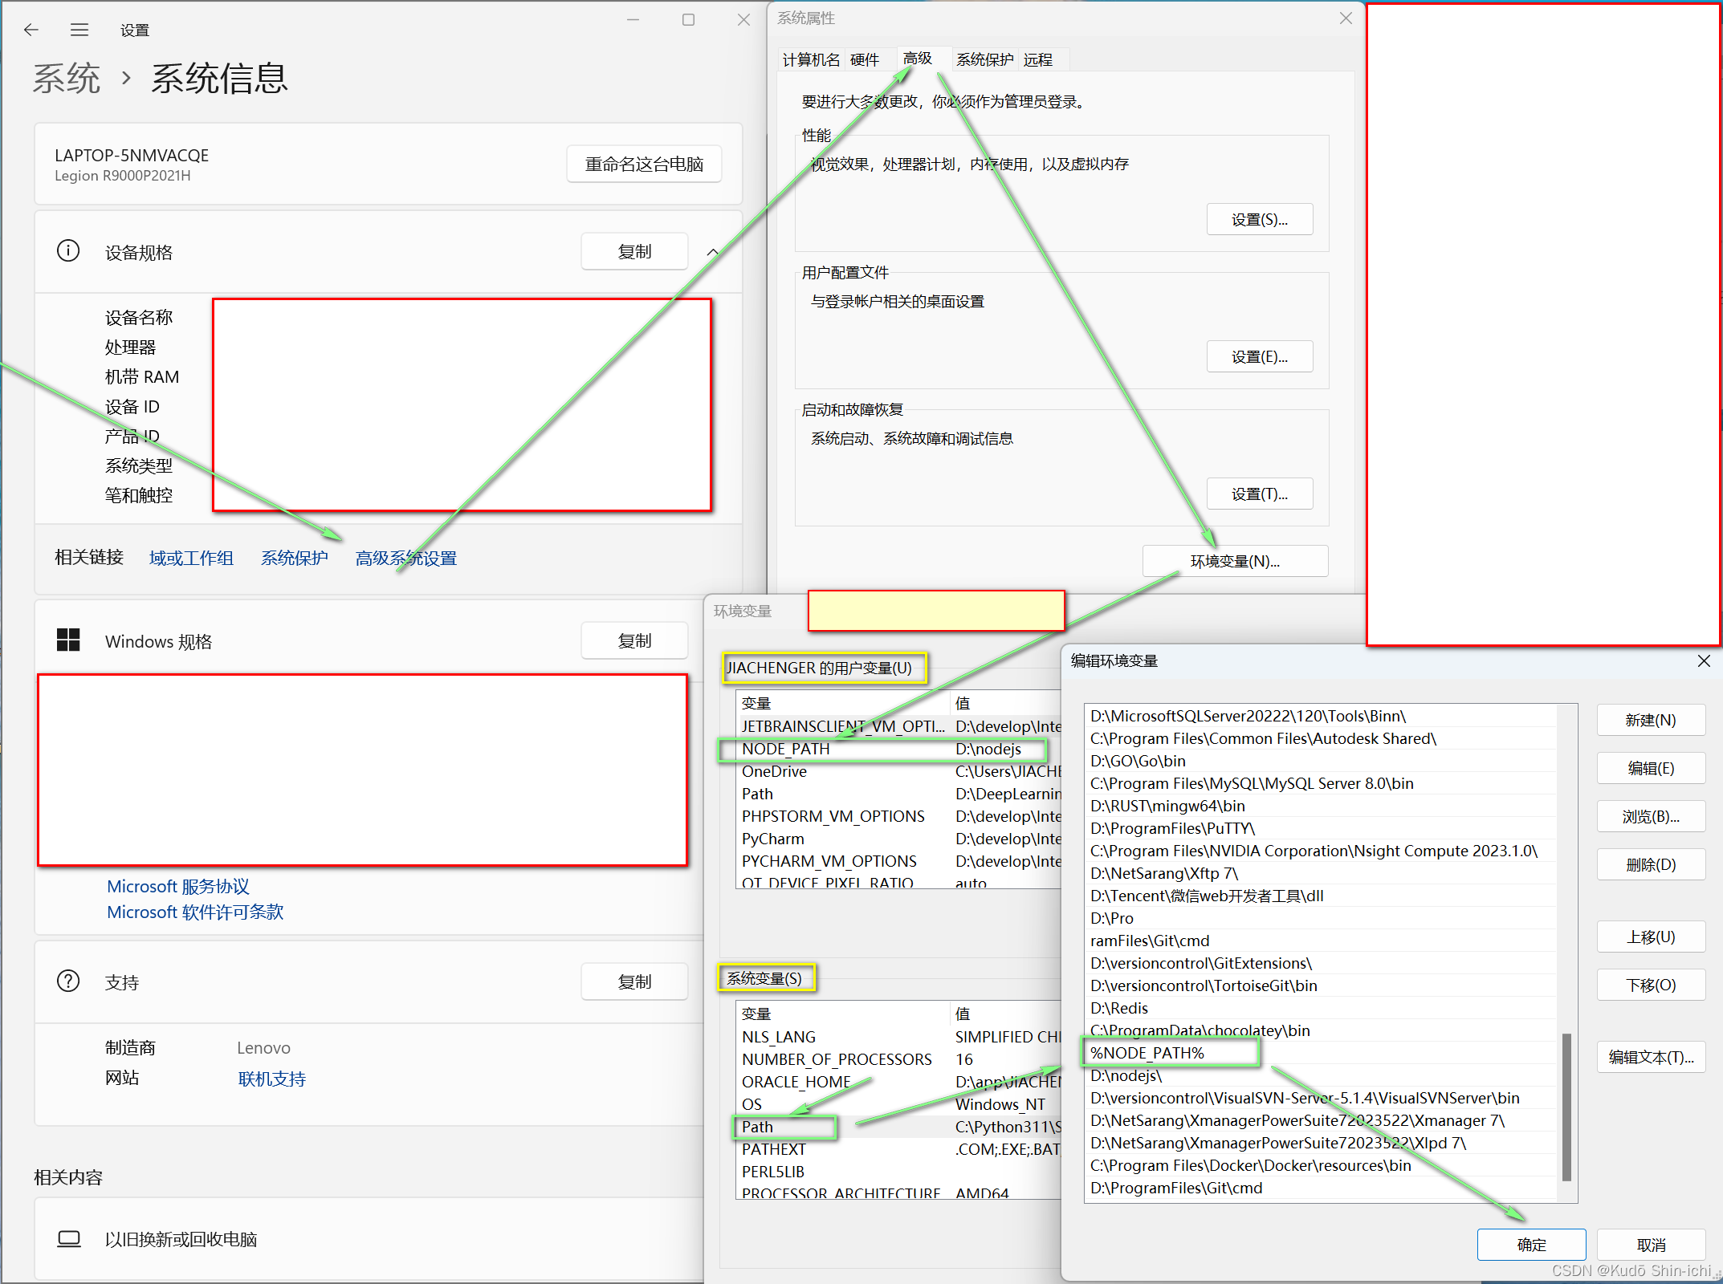Image resolution: width=1723 pixels, height=1284 pixels.
Task: Select the D:\nodejs\ path entry
Action: tap(1321, 1075)
